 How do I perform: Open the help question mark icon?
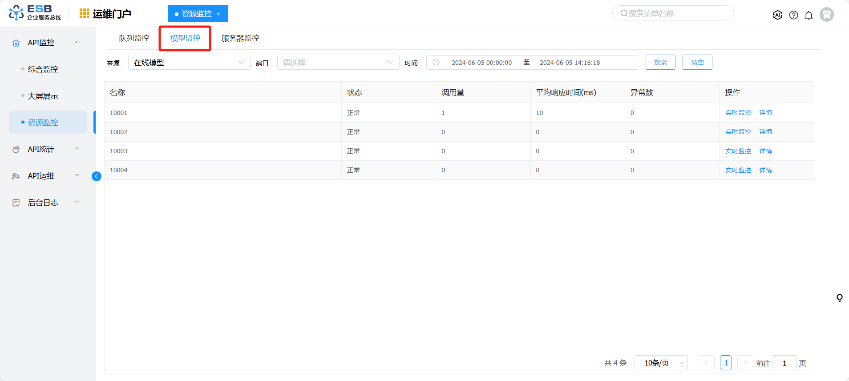click(793, 15)
